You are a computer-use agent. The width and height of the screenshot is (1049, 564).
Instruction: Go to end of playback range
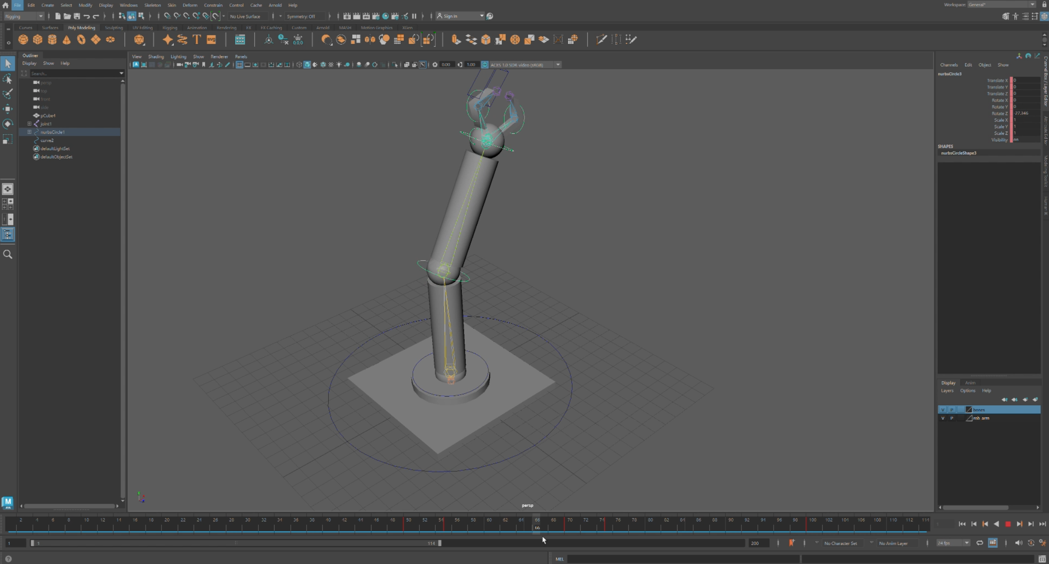pos(1042,524)
